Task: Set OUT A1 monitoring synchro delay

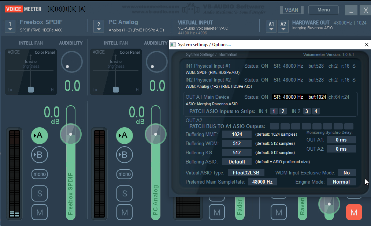Action: pyautogui.click(x=341, y=140)
